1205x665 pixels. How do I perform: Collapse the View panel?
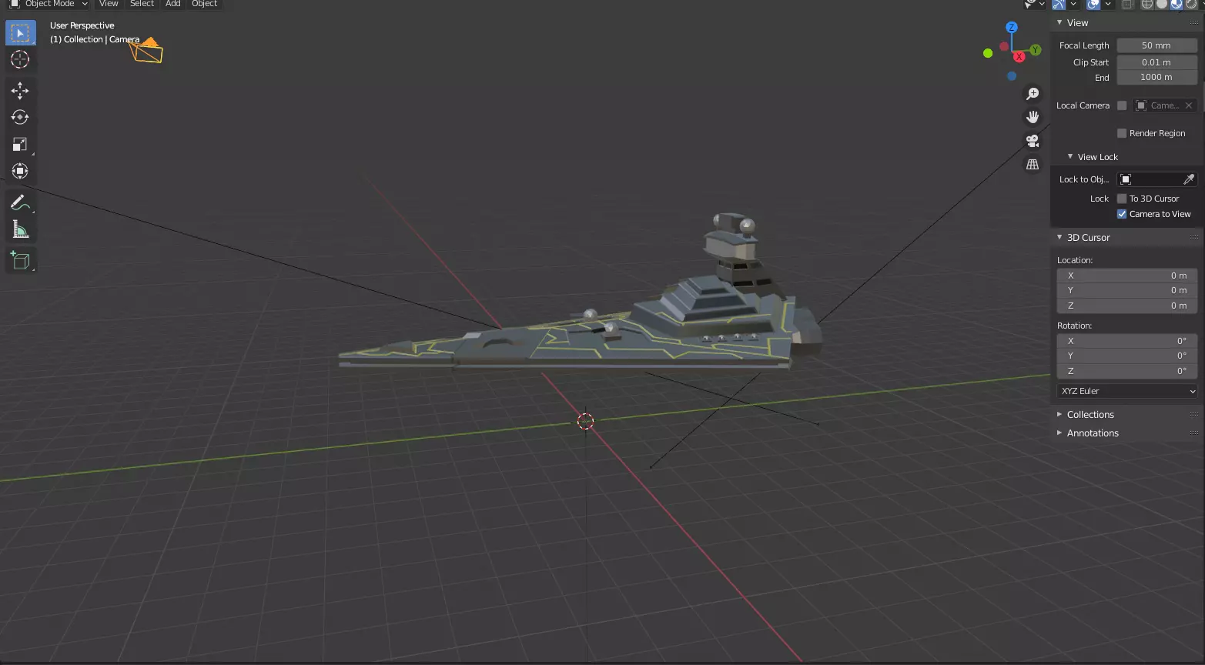[1059, 22]
